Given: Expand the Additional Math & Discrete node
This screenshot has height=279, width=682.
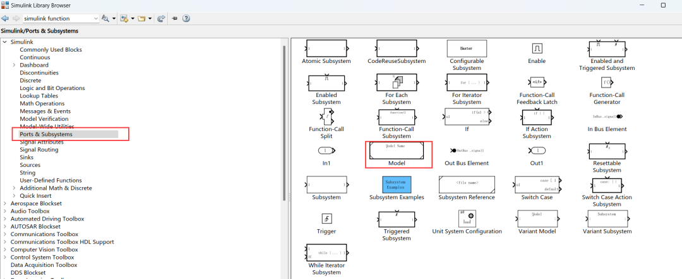Looking at the screenshot, I should 14,188.
